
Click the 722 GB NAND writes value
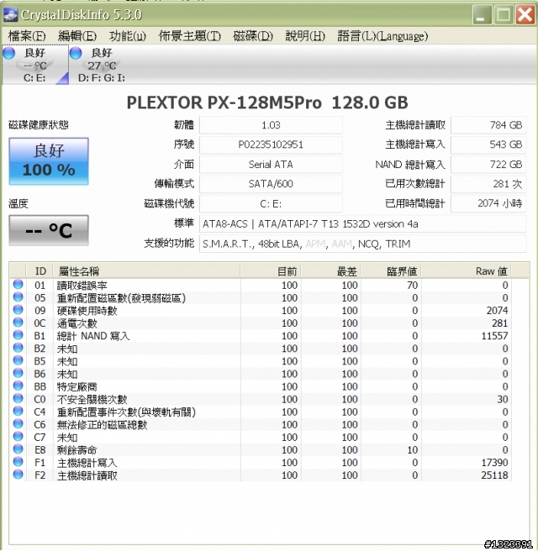(488, 165)
